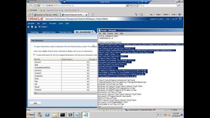Click the Favorites star icon
The height and width of the screenshot is (118, 210).
(28, 10)
